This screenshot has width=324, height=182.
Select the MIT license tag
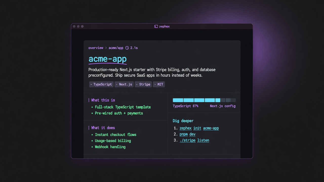(x=159, y=84)
